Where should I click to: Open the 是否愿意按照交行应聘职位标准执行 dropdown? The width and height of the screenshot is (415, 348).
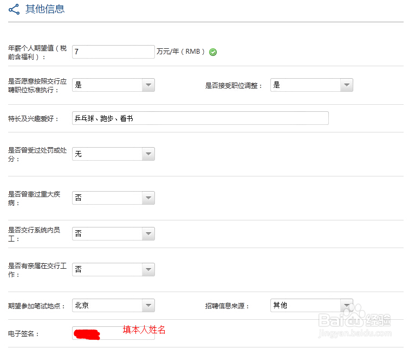coord(113,85)
